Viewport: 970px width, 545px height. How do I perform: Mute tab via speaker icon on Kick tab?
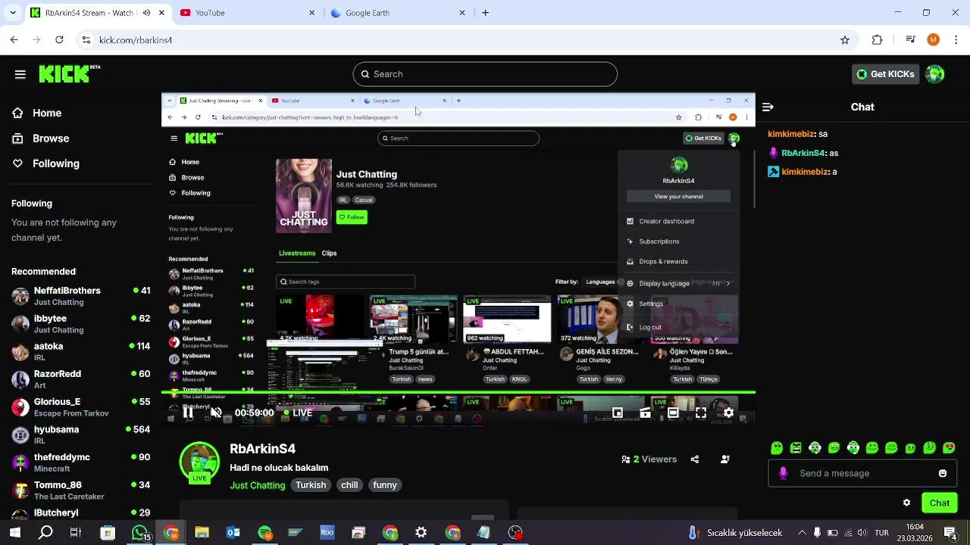point(147,13)
